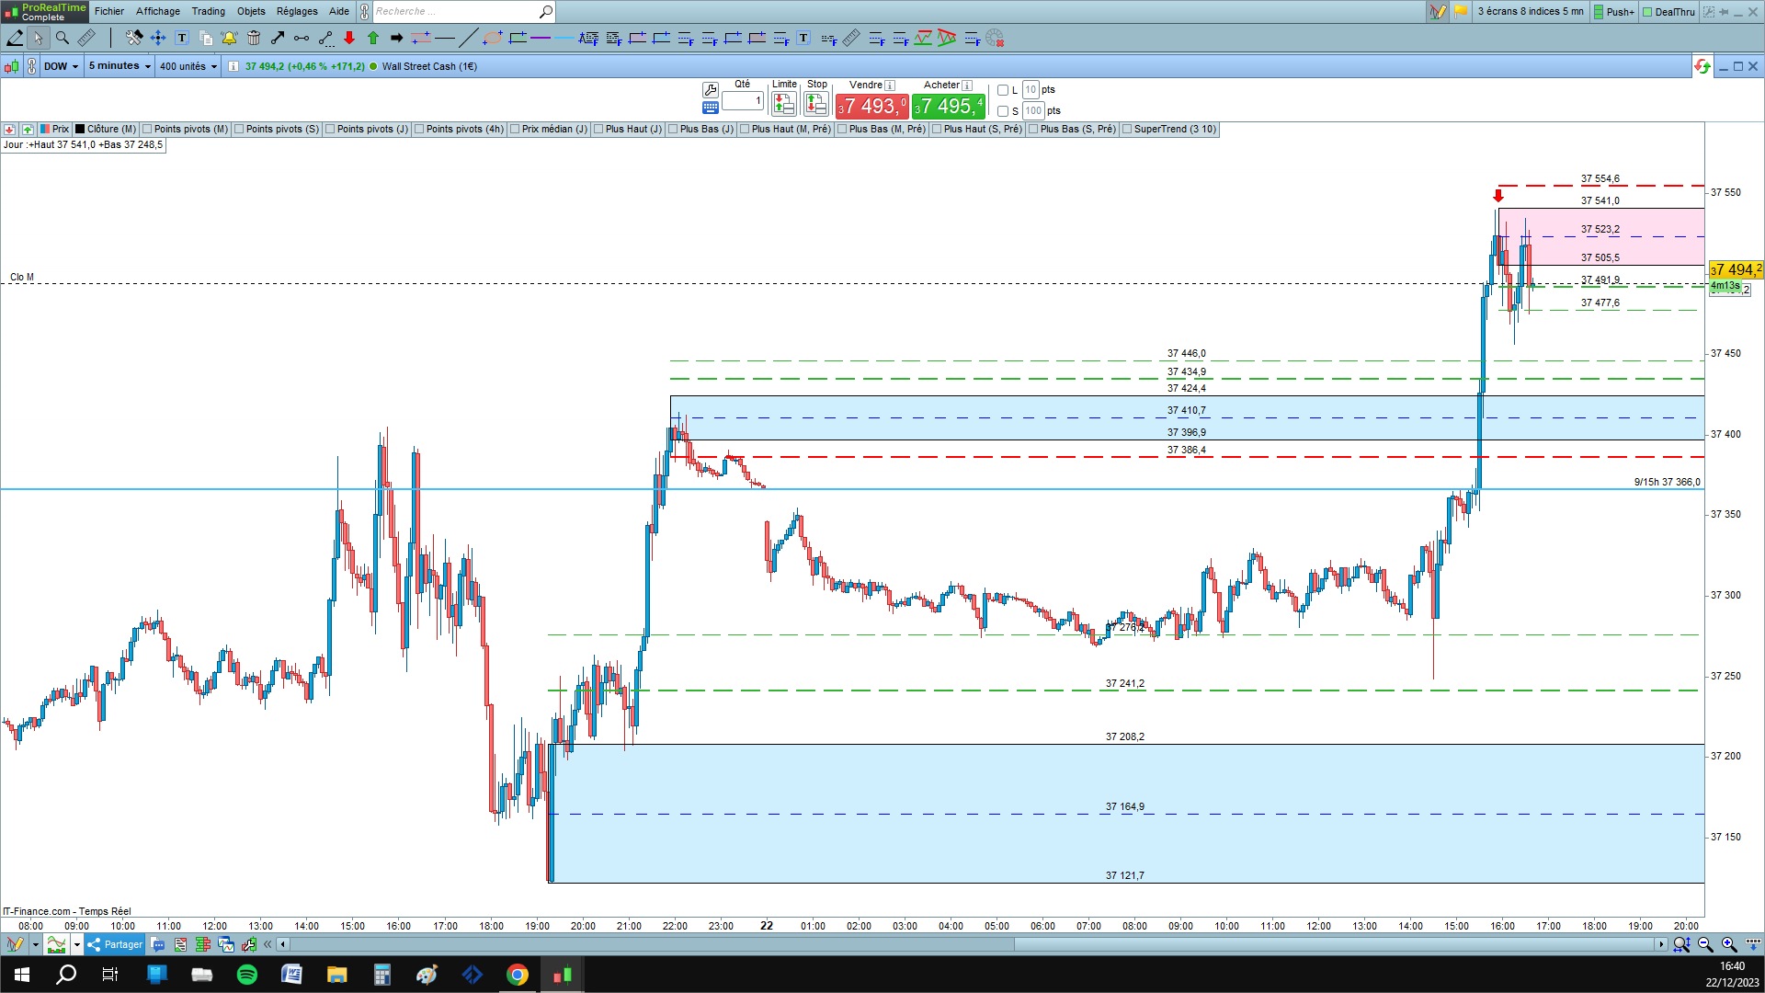1765x993 pixels.
Task: Select the red down arrow tool
Action: [x=349, y=38]
